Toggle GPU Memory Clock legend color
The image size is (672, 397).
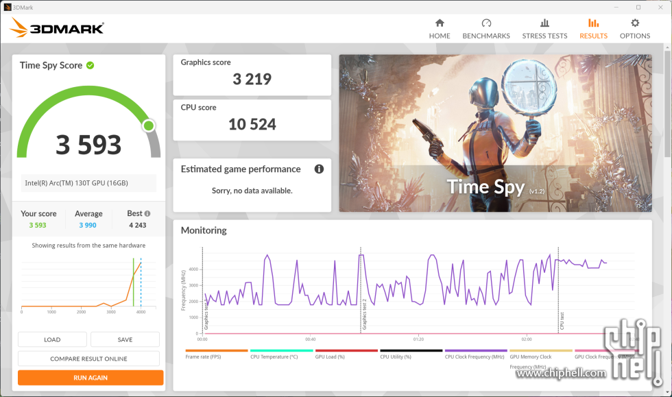[x=541, y=350]
